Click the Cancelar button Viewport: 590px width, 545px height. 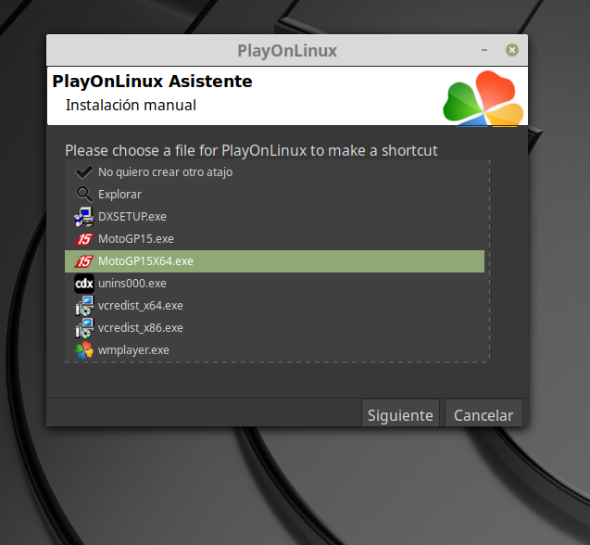pos(483,413)
